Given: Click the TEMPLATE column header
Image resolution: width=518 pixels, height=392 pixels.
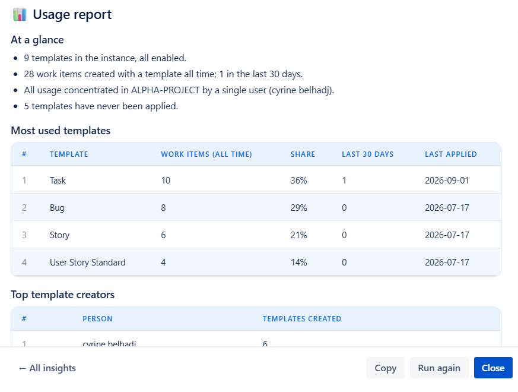Looking at the screenshot, I should pyautogui.click(x=69, y=154).
